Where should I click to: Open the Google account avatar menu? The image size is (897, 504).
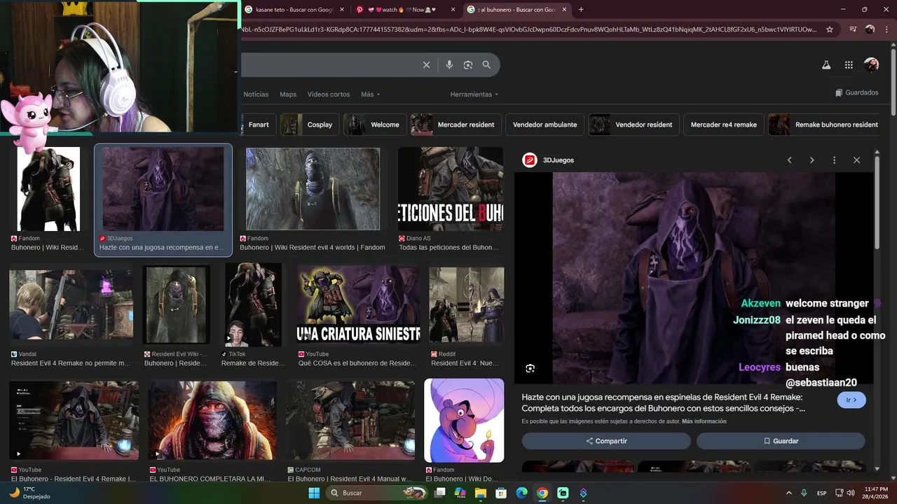[x=871, y=65]
